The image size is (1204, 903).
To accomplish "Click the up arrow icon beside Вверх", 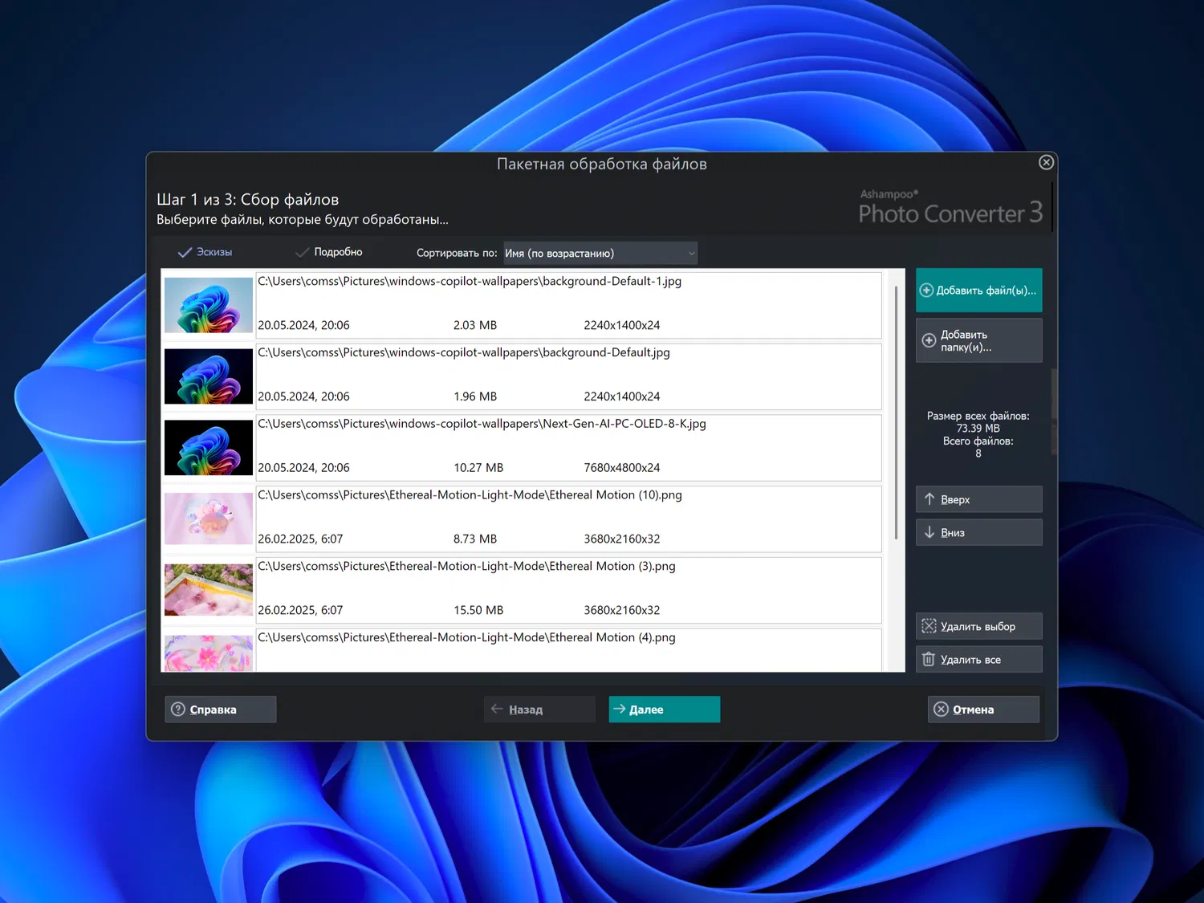I will (x=929, y=499).
